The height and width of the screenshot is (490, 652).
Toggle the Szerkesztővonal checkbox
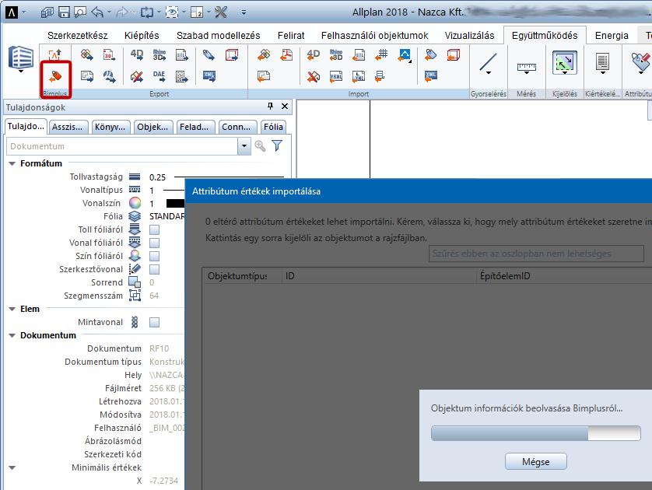click(x=154, y=269)
